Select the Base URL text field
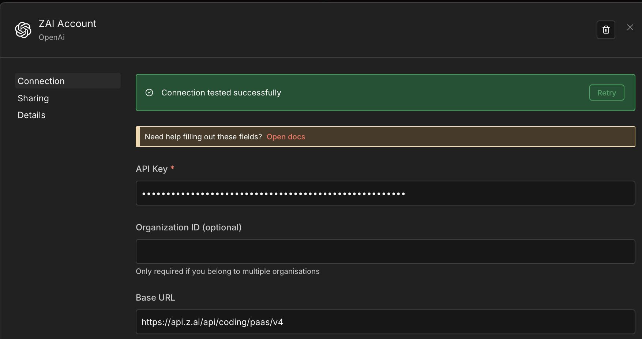The width and height of the screenshot is (642, 339). tap(385, 322)
